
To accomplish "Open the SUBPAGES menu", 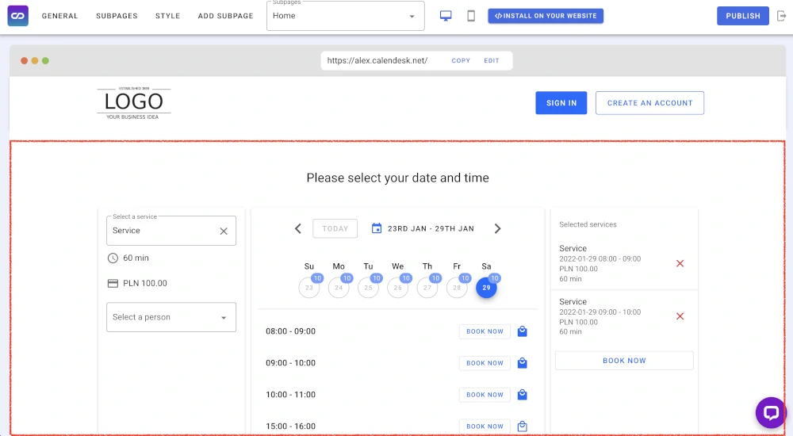I will coord(117,16).
